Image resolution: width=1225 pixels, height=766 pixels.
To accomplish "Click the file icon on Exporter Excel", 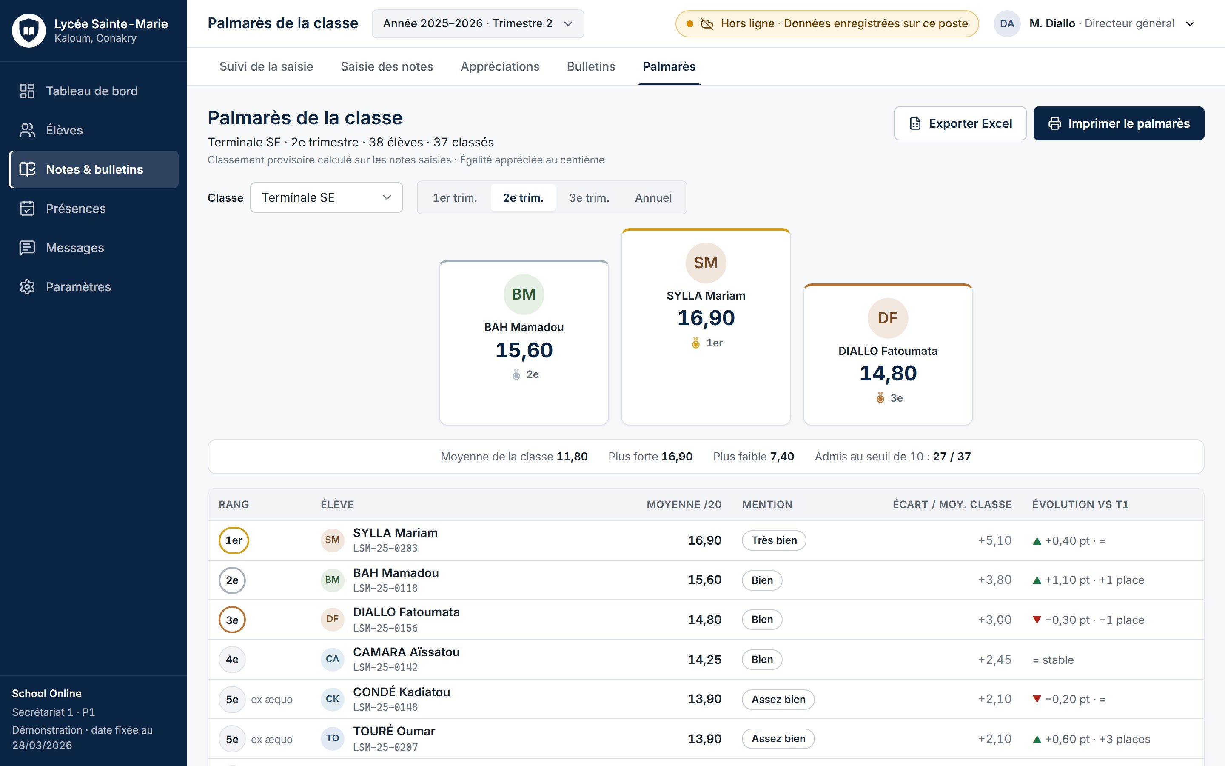I will 915,123.
